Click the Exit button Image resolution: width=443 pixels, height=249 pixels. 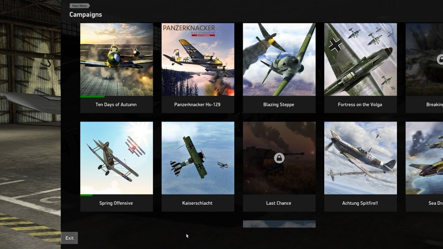[70, 238]
